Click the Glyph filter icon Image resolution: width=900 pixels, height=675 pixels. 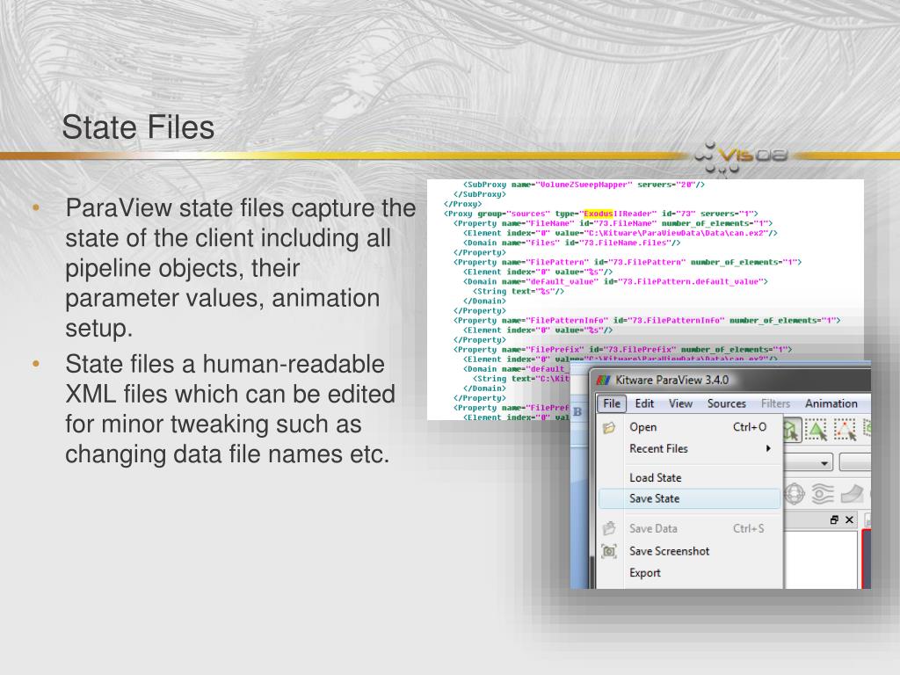(795, 494)
